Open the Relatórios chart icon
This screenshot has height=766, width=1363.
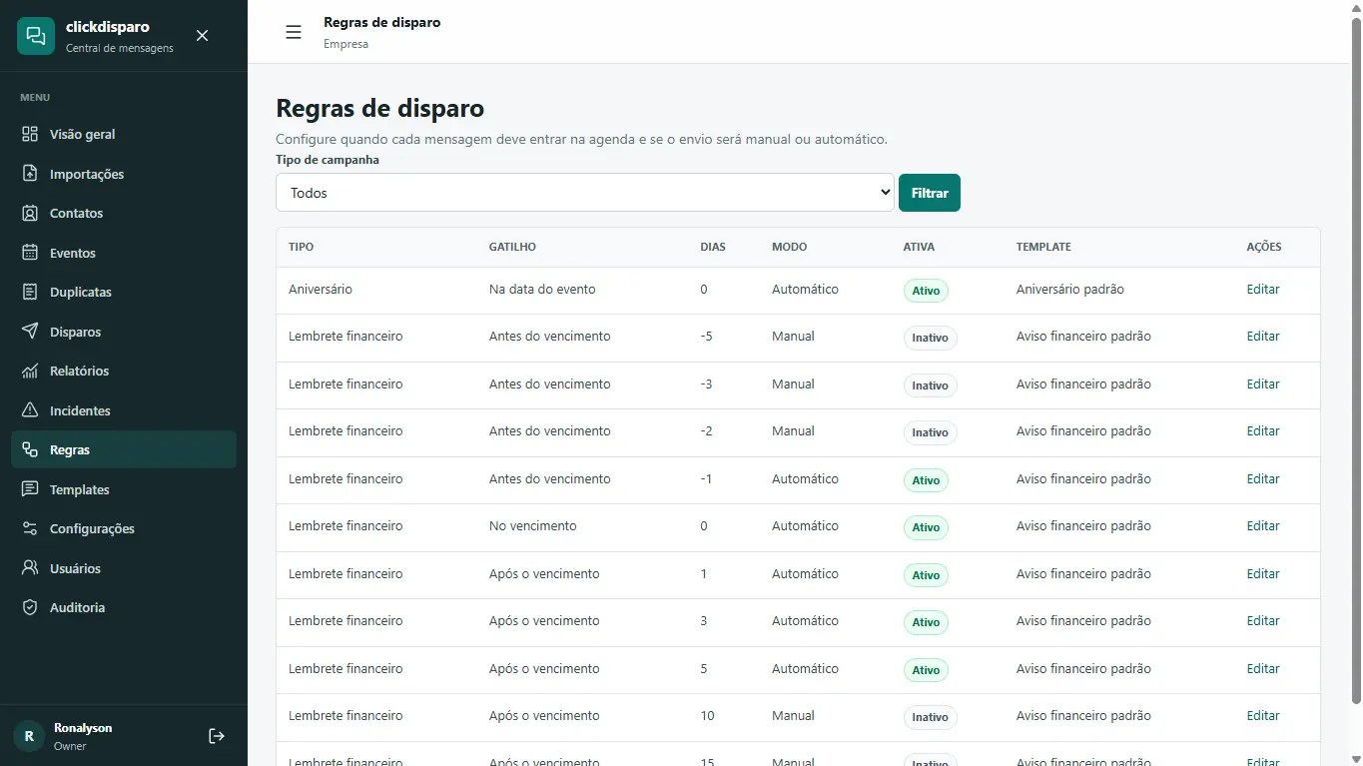[30, 371]
